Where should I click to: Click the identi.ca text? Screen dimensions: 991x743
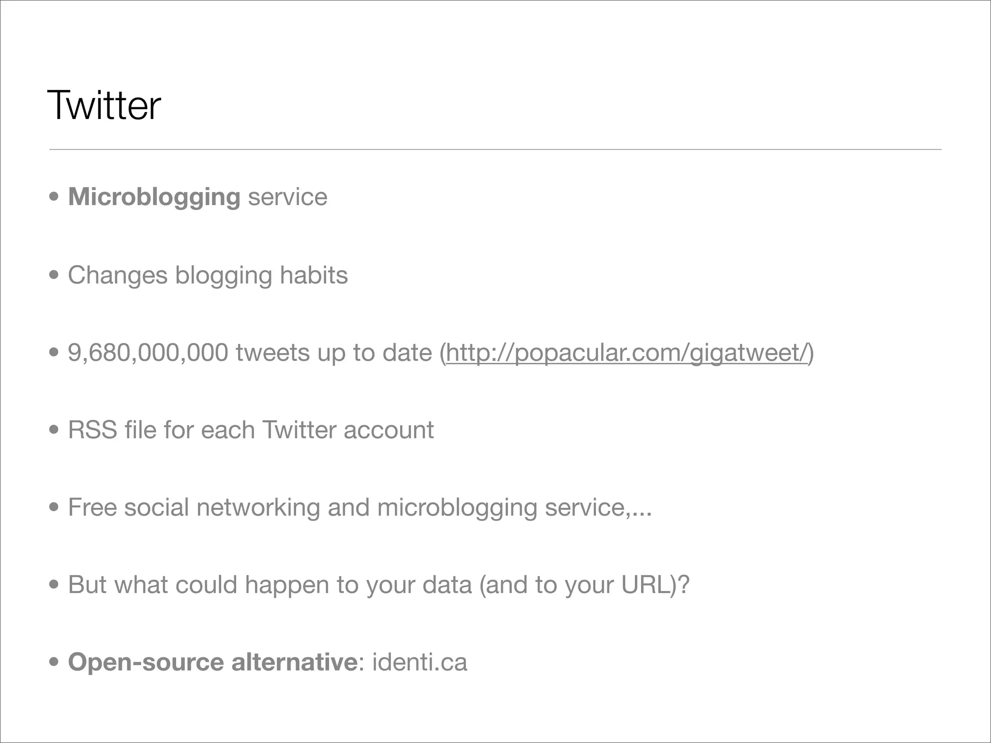(420, 662)
